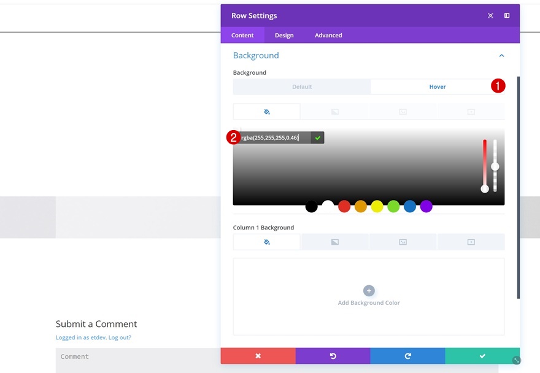540x373 pixels.
Task: Click the opacity slider handle
Action: click(495, 167)
